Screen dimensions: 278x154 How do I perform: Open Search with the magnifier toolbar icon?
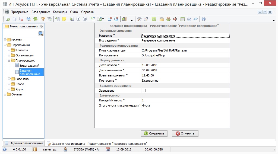click(29, 19)
